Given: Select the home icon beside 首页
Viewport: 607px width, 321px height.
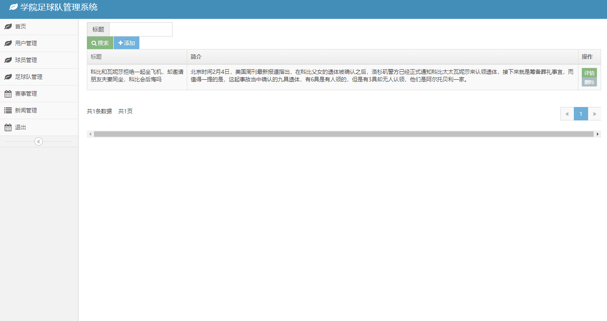Looking at the screenshot, I should click(x=7, y=26).
